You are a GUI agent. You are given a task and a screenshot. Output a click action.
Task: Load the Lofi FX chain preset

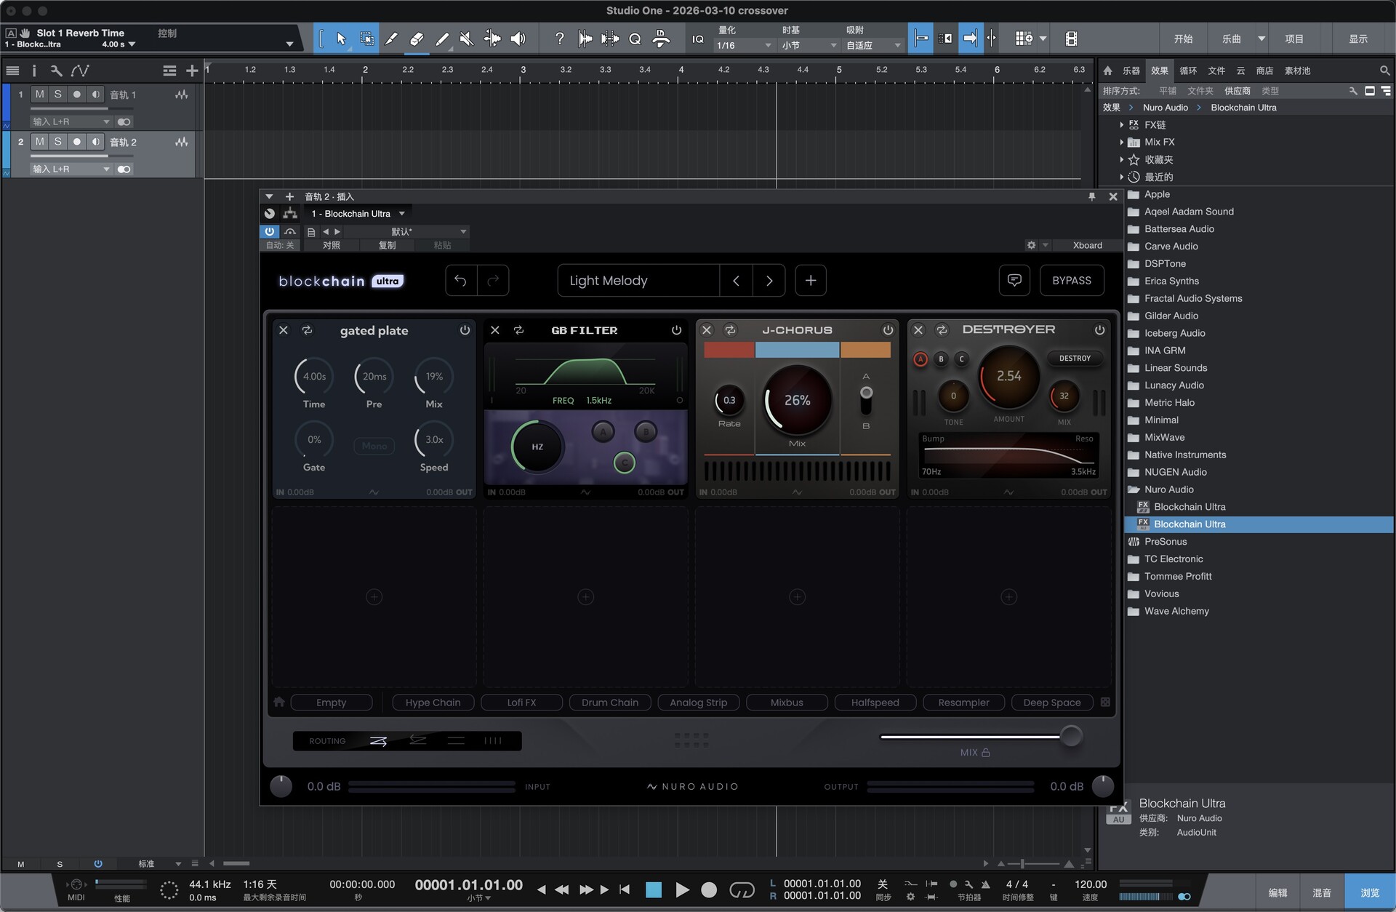[x=521, y=703]
